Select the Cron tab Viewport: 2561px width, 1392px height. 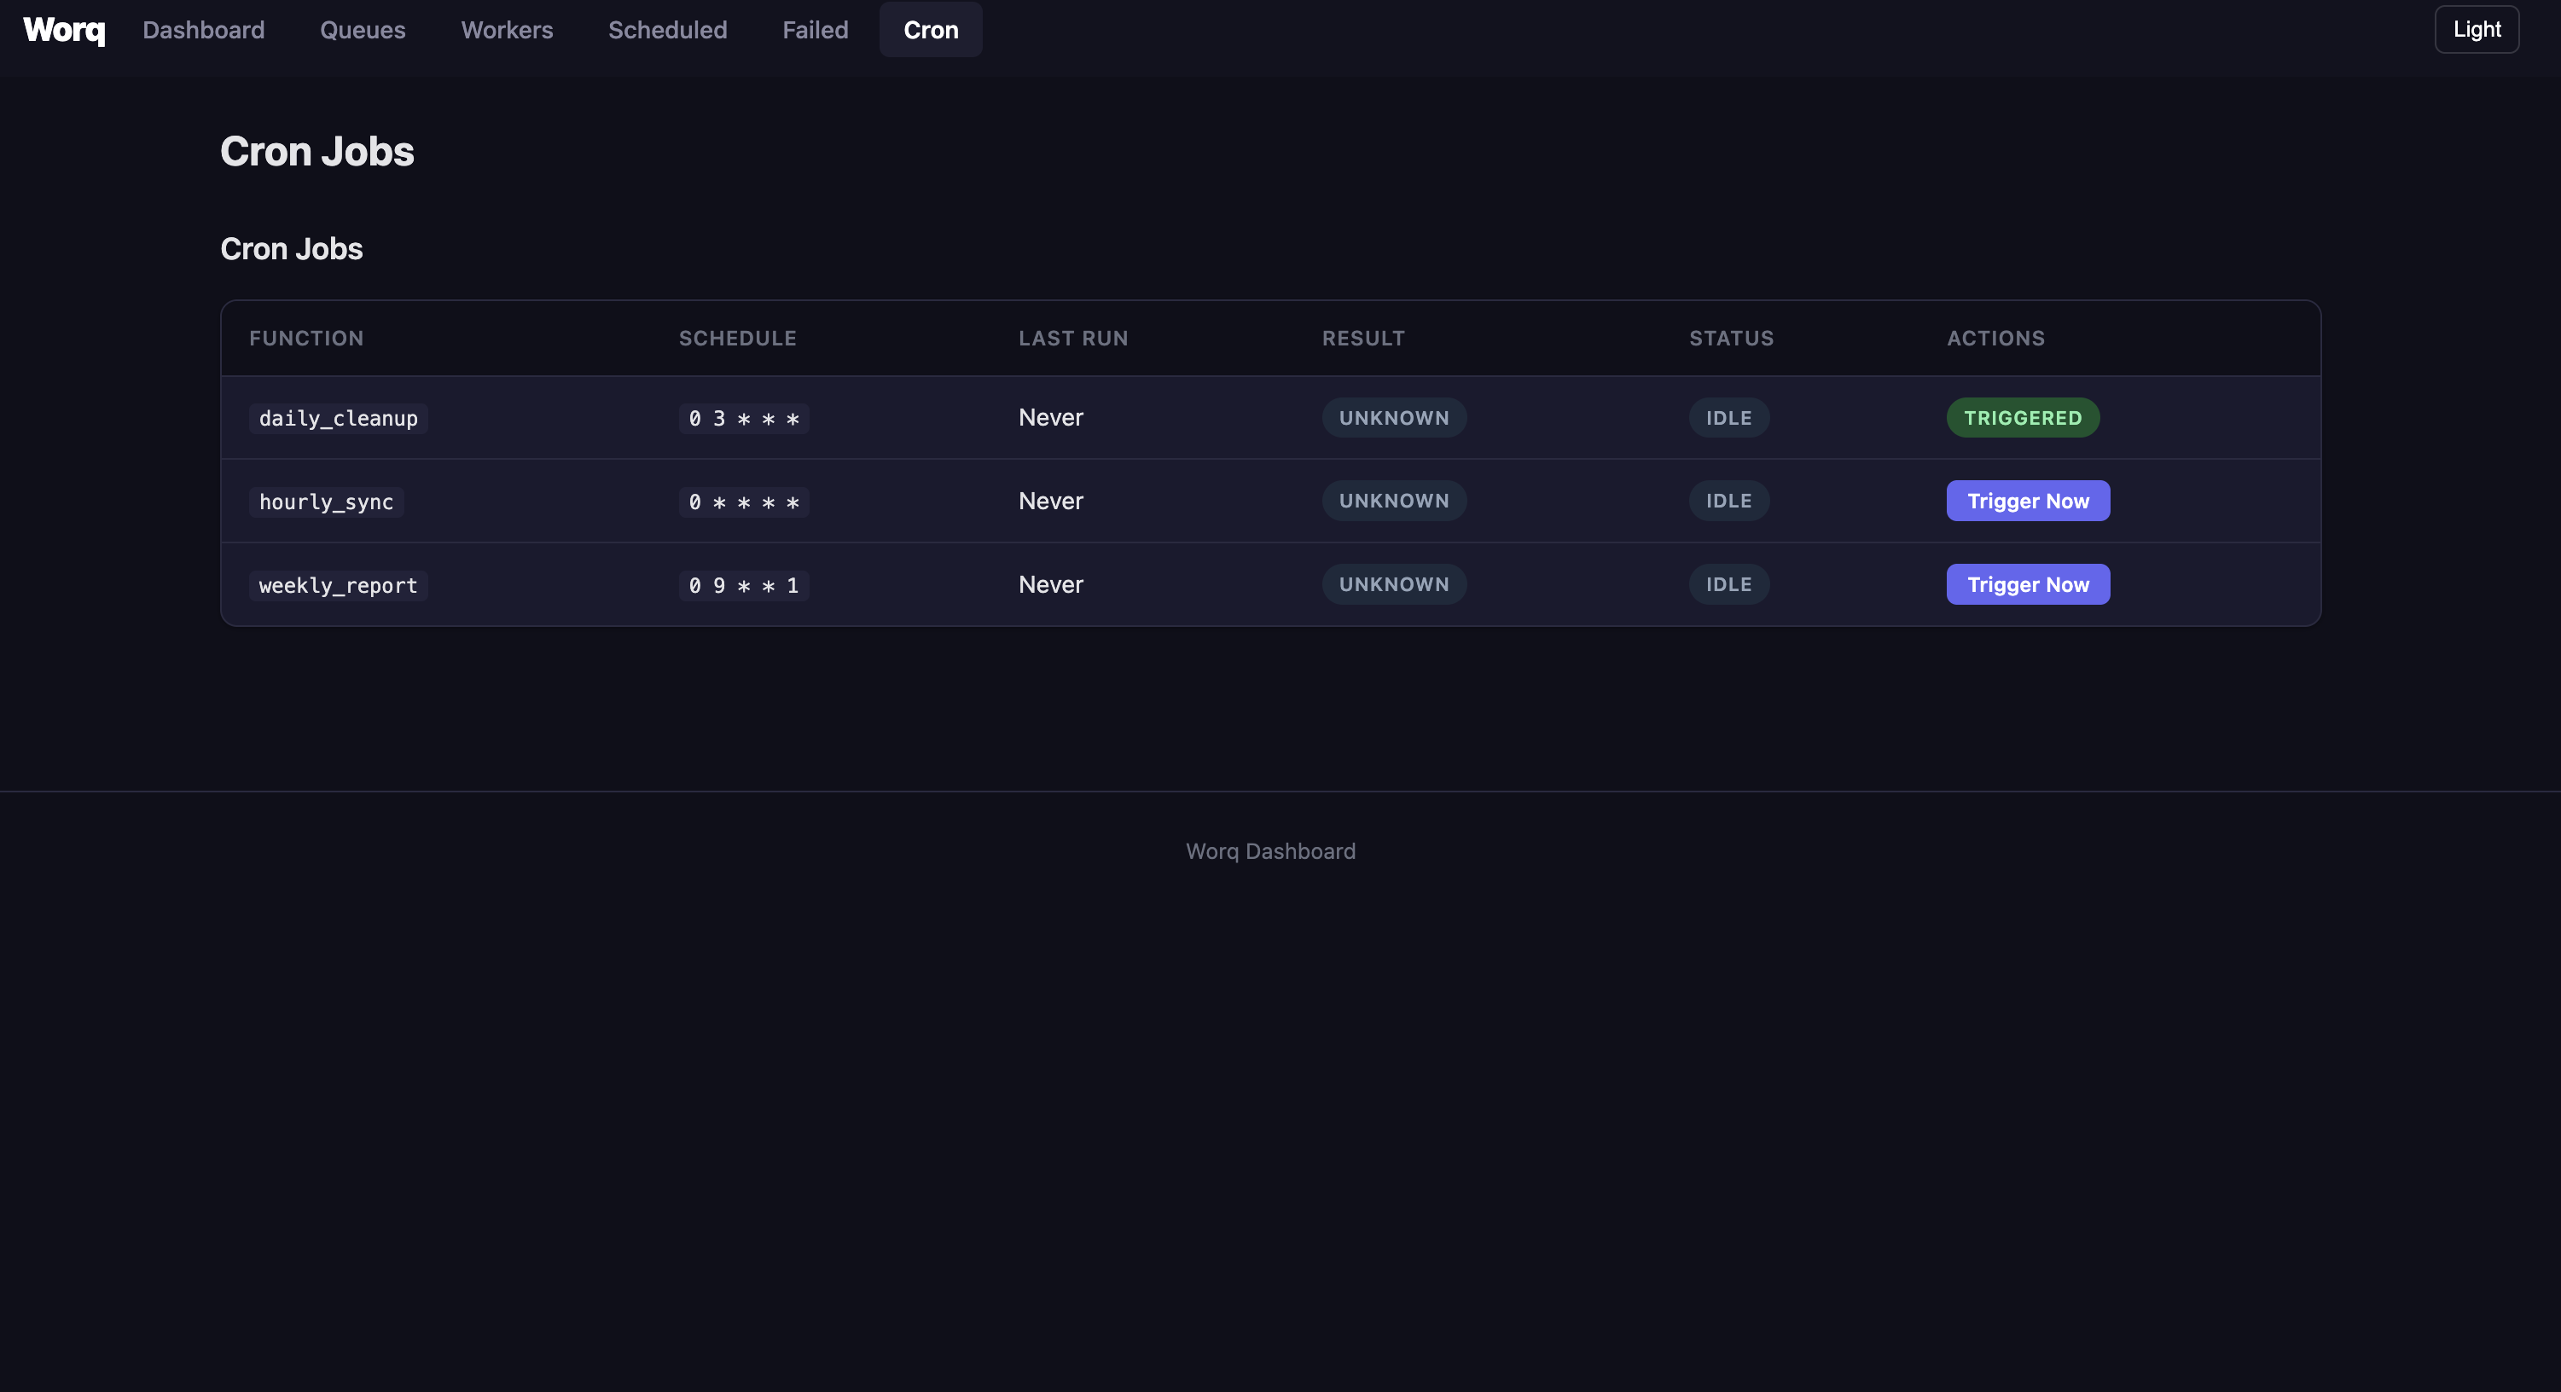[931, 30]
